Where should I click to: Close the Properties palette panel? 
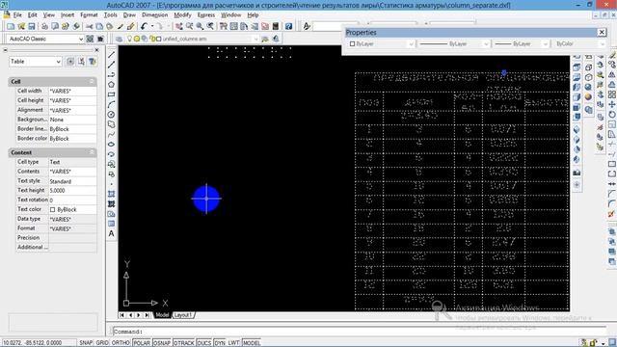96,50
